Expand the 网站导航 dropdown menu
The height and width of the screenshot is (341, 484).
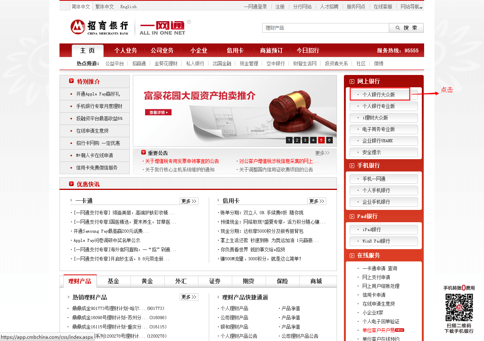click(411, 7)
